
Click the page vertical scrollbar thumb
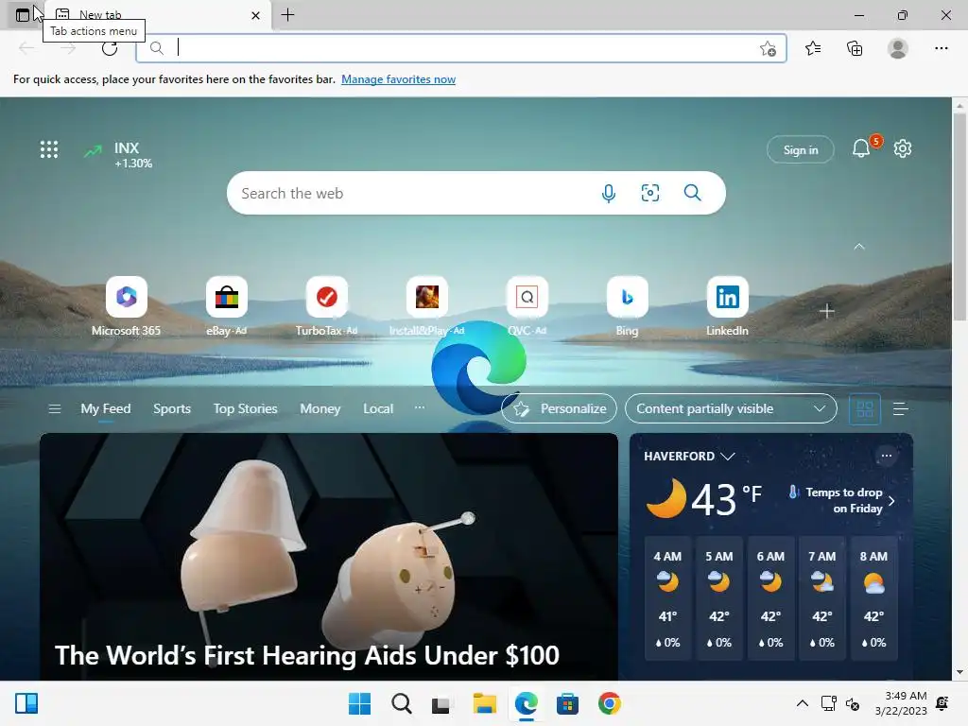(x=959, y=216)
